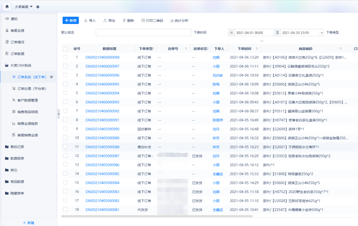Click the 默认物流 input field
This screenshot has height=226, width=358.
tap(143, 33)
